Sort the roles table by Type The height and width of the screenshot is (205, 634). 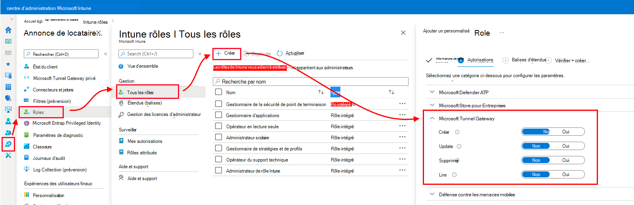(x=391, y=92)
